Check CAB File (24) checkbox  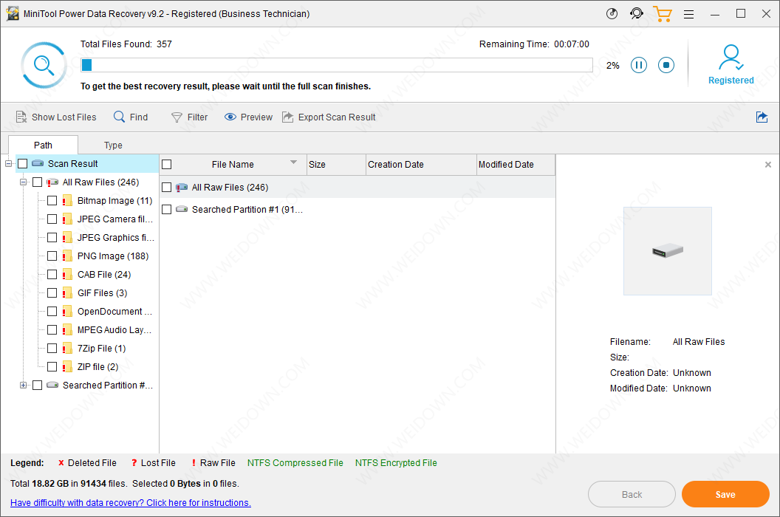click(x=52, y=274)
